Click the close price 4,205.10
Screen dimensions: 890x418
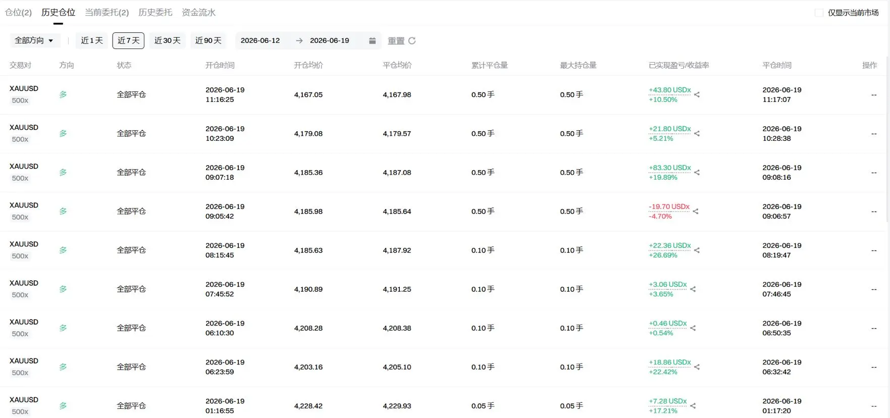397,367
